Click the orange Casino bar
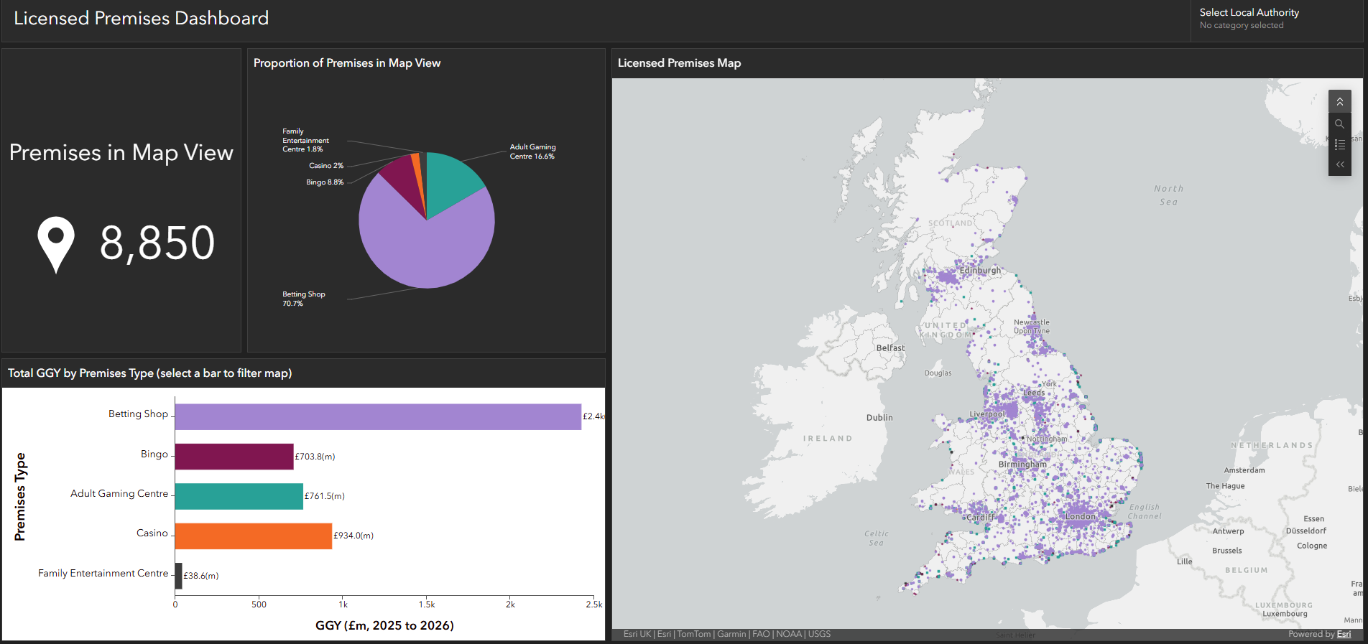This screenshot has width=1368, height=644. (x=254, y=536)
